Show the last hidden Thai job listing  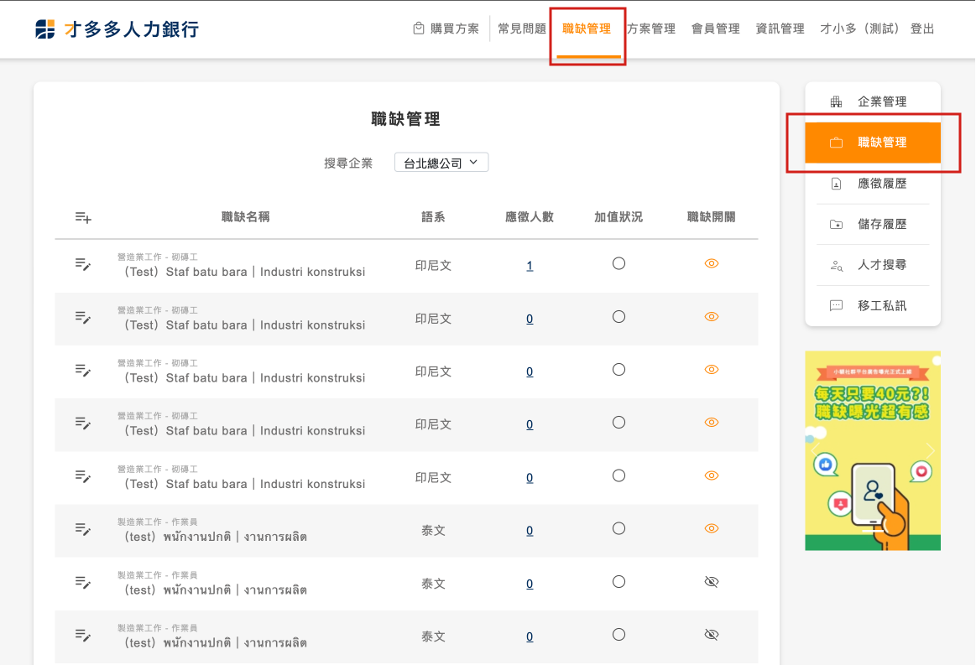[712, 635]
